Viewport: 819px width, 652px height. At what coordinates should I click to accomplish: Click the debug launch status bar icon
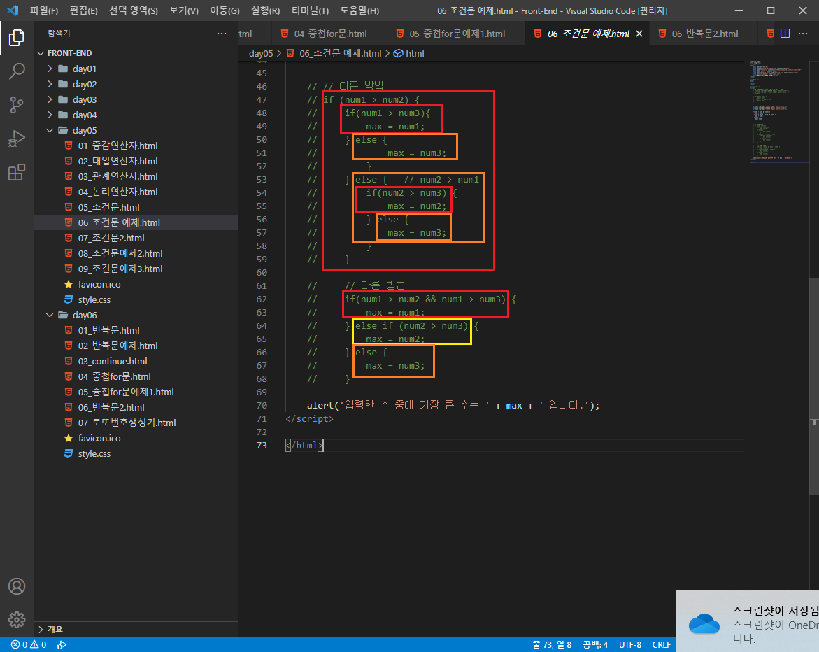62,645
